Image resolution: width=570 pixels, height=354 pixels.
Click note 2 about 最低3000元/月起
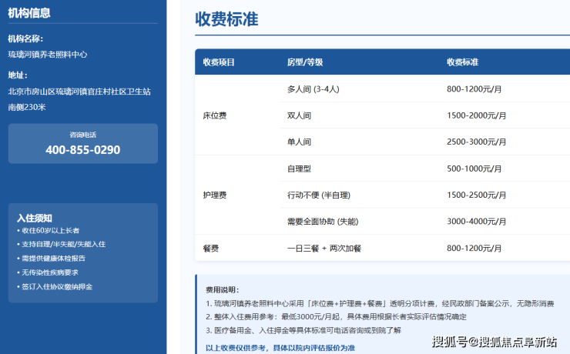336,317
